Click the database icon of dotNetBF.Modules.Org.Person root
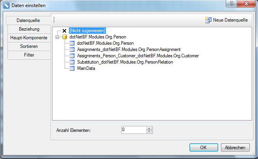Image resolution: width=258 pixels, height=159 pixels. click(x=65, y=37)
